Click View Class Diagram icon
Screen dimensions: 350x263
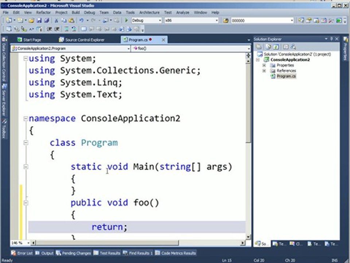[x=293, y=47]
